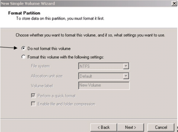This screenshot has height=132, width=178.
Task: Proceed with the Next button
Action: click(x=131, y=127)
